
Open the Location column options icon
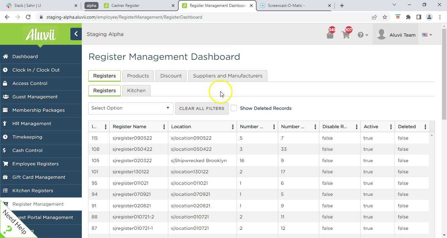click(233, 127)
